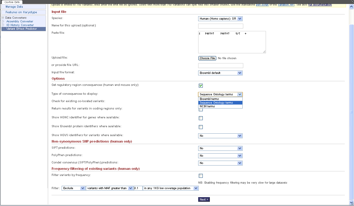Select Variant Effect Predictor in sidebar

[21, 29]
